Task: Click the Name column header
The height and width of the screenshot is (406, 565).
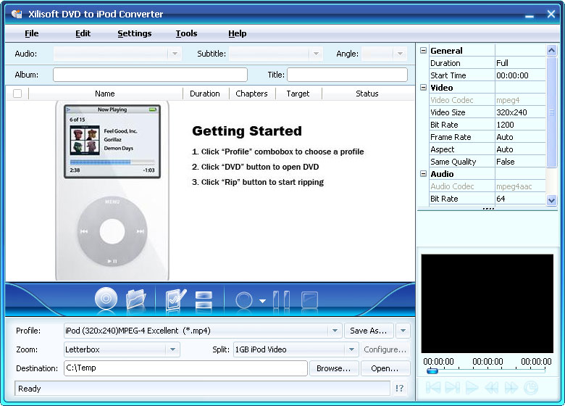Action: tap(105, 94)
